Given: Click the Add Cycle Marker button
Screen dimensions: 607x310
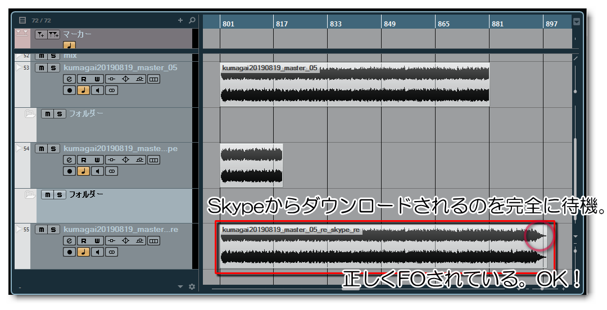Looking at the screenshot, I should pos(53,34).
